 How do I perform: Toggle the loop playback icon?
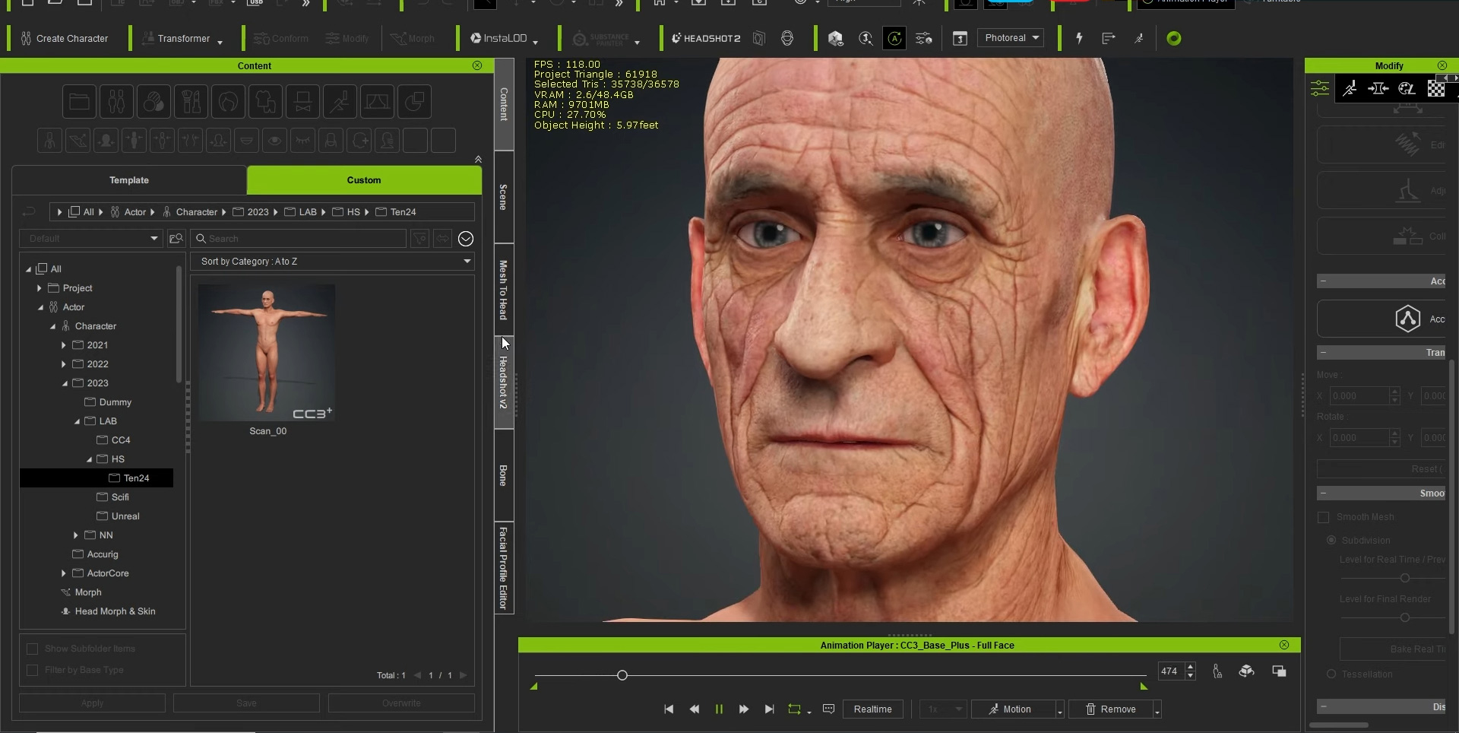tap(795, 709)
